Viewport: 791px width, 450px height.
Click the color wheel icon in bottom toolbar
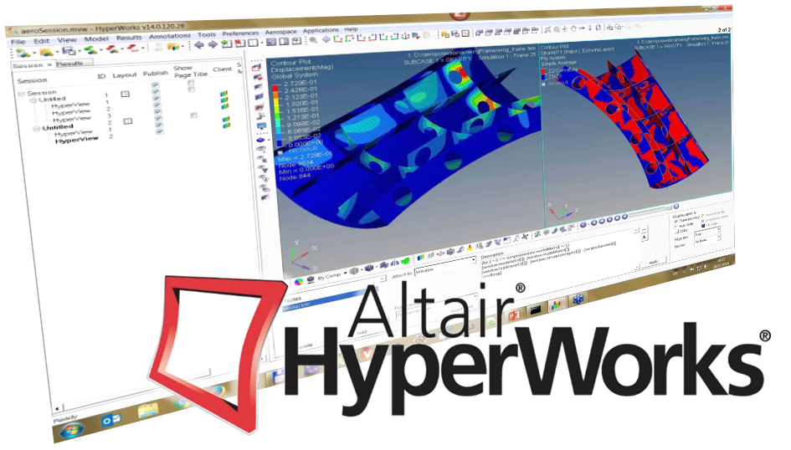299,282
